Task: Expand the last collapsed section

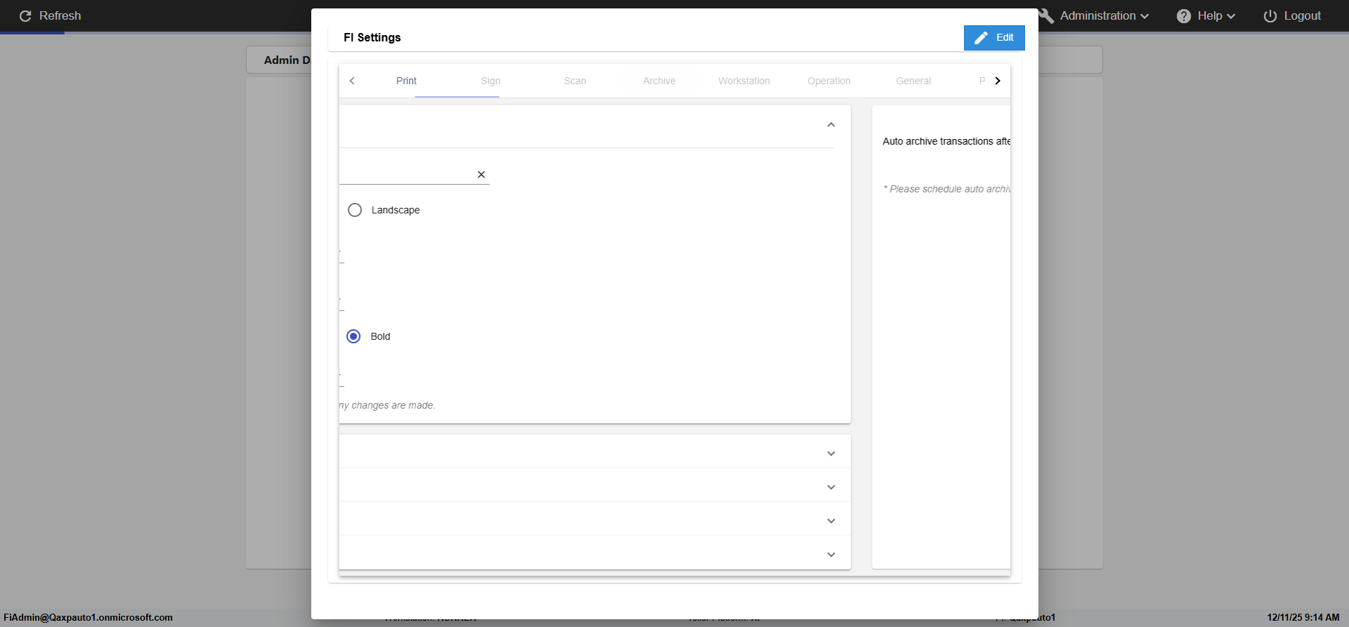Action: point(831,555)
